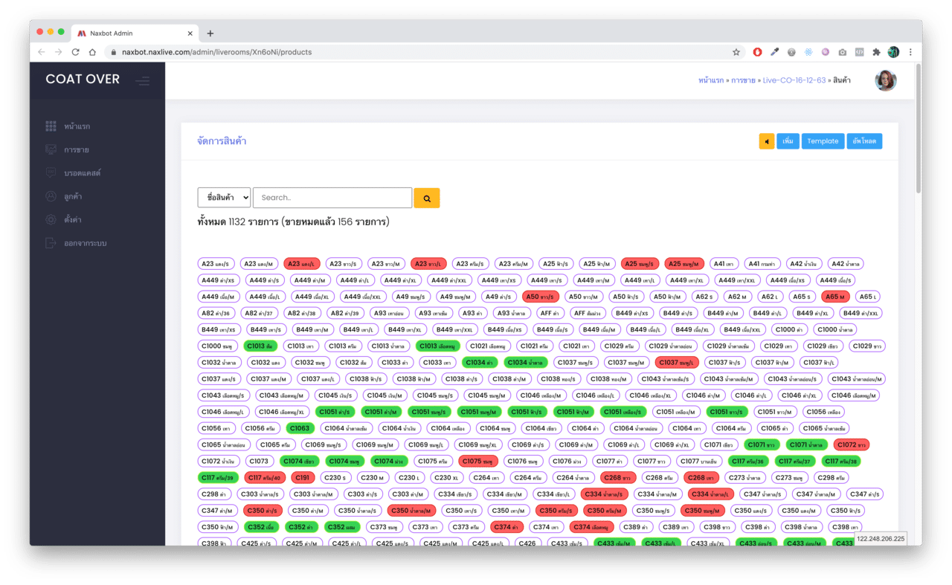Select the A41 เทา product tag

(x=724, y=264)
